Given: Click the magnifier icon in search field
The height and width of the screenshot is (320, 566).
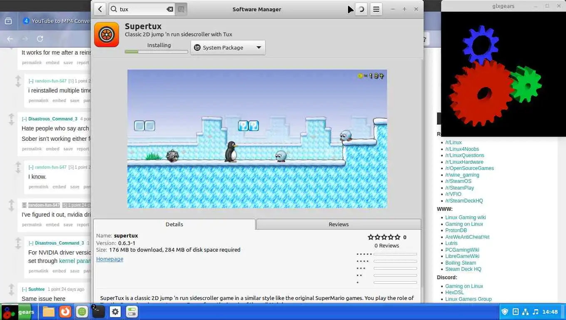Looking at the screenshot, I should 114,9.
